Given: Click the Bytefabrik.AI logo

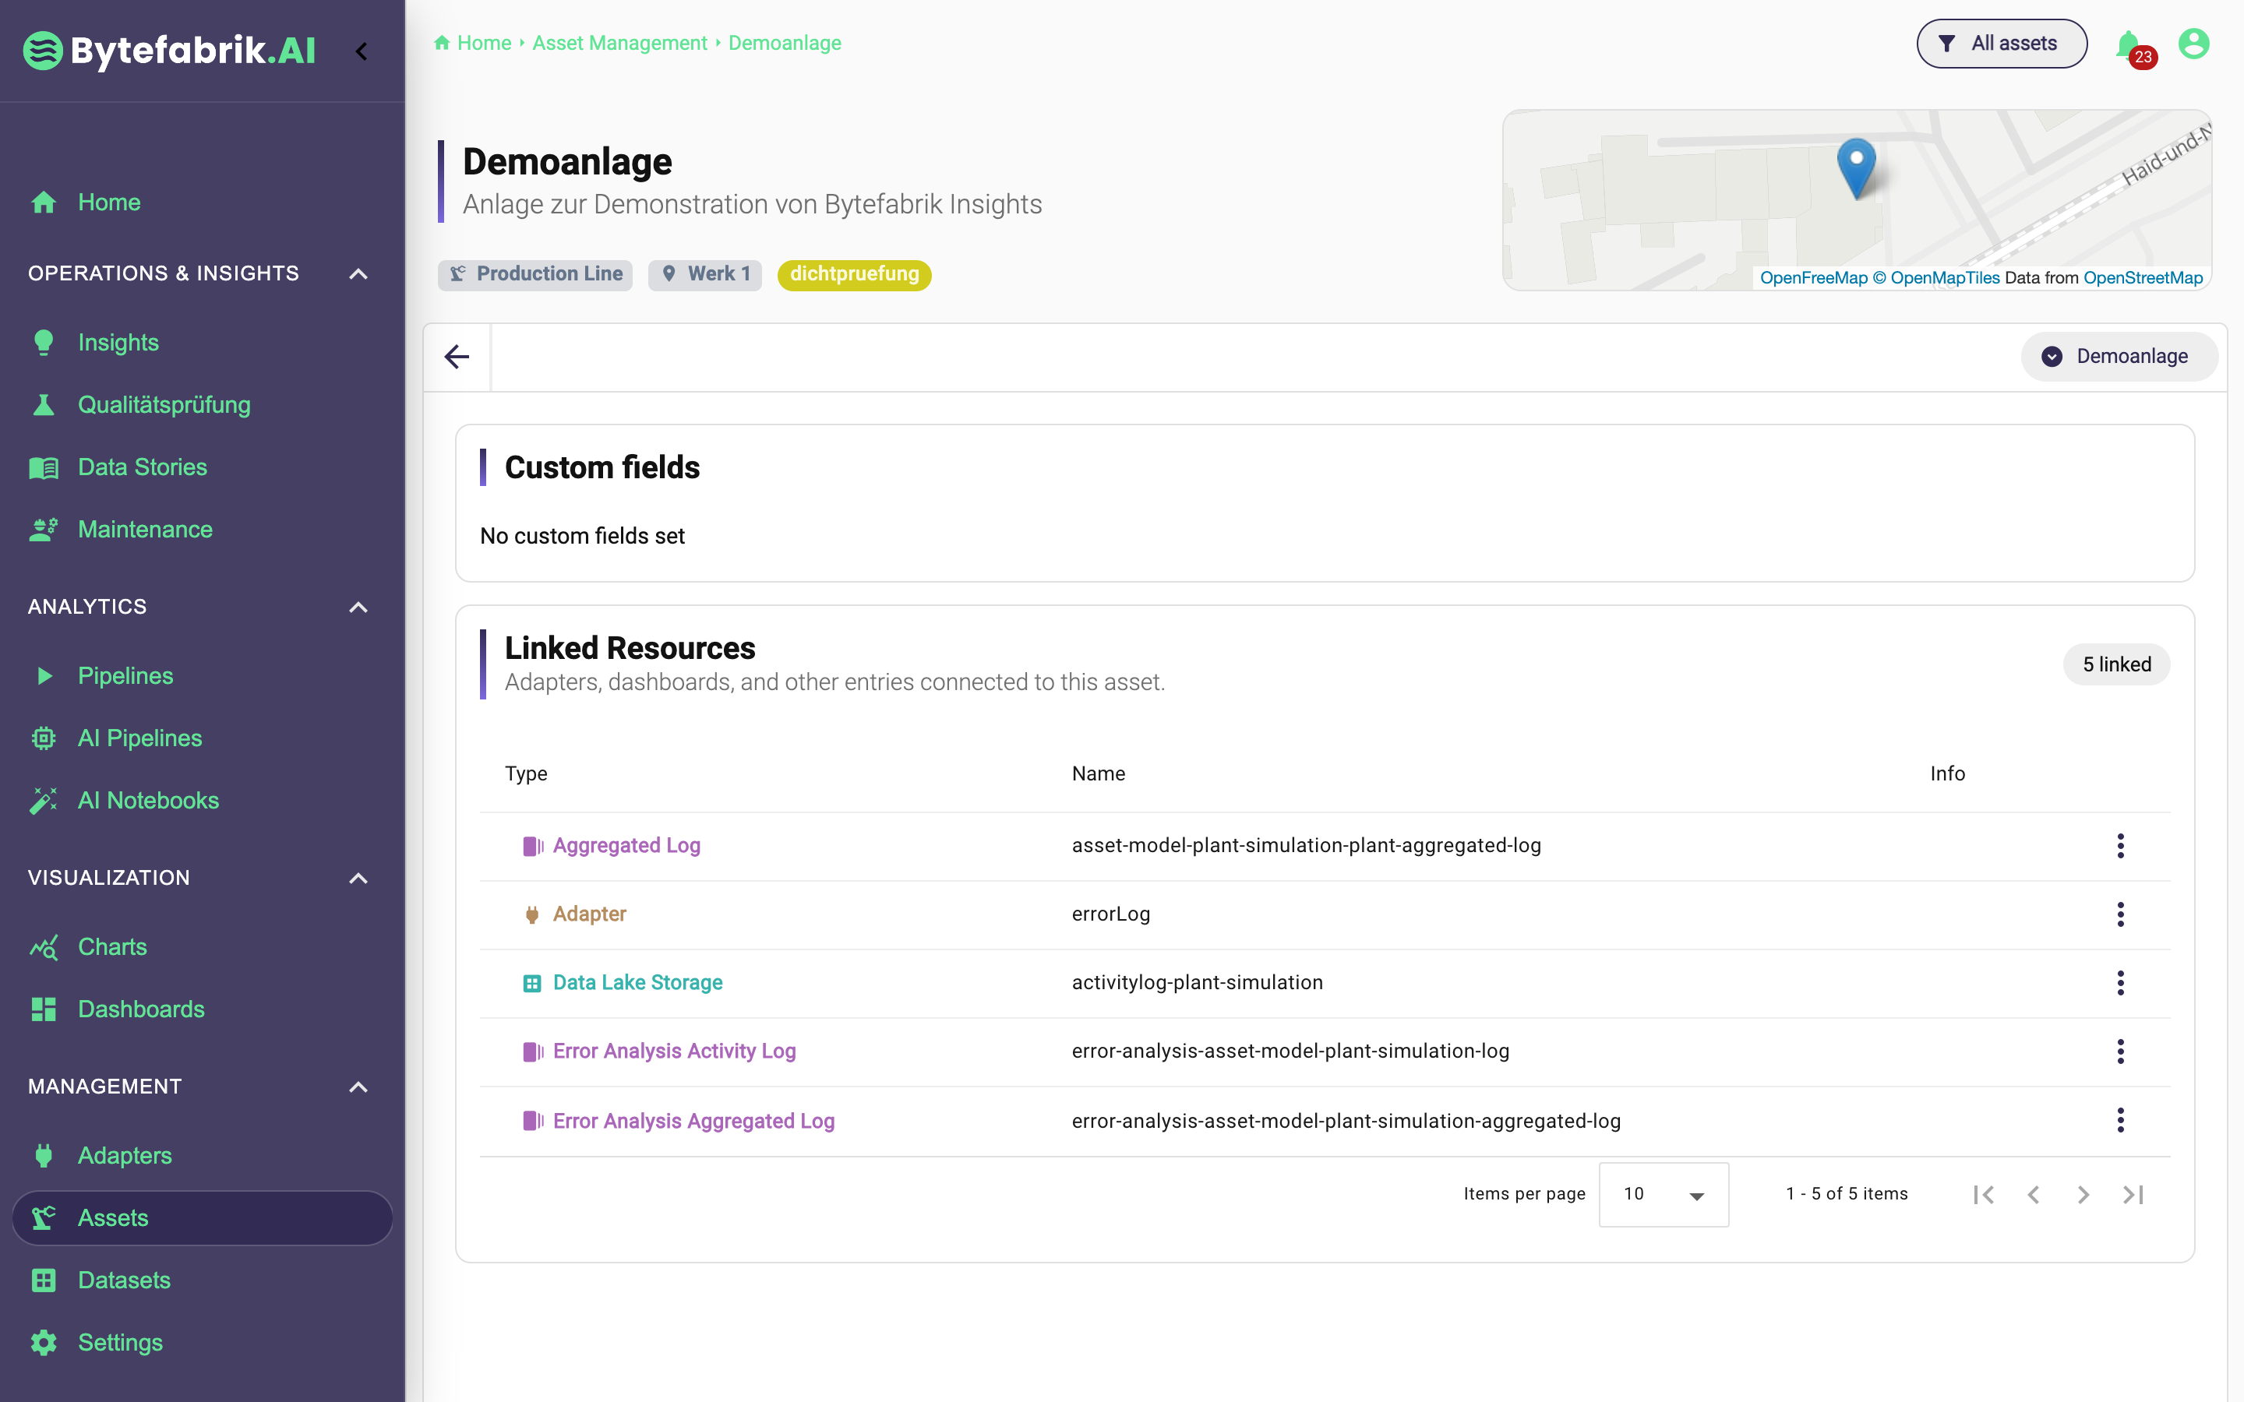Looking at the screenshot, I should (170, 50).
